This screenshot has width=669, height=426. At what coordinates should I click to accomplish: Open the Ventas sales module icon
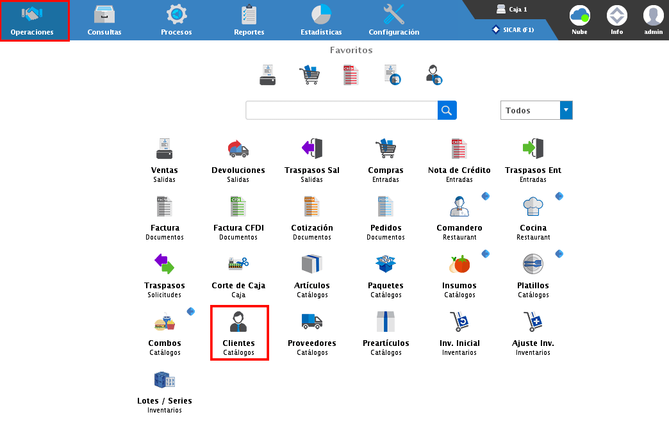pyautogui.click(x=165, y=150)
